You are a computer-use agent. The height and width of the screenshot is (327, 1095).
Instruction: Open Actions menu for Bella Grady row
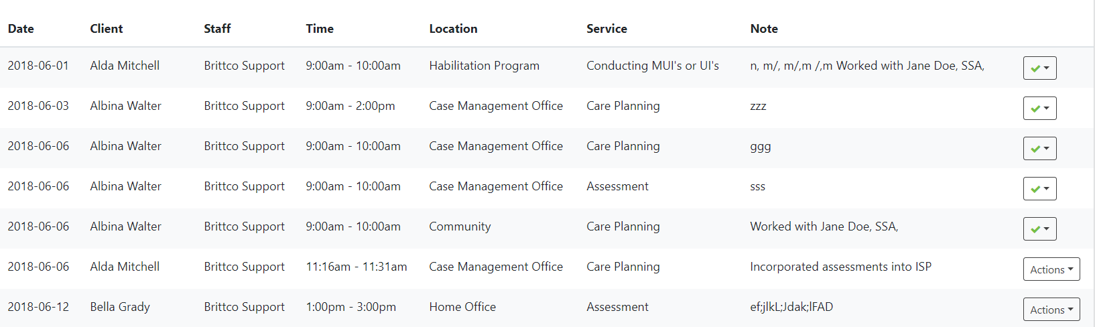click(x=1051, y=310)
